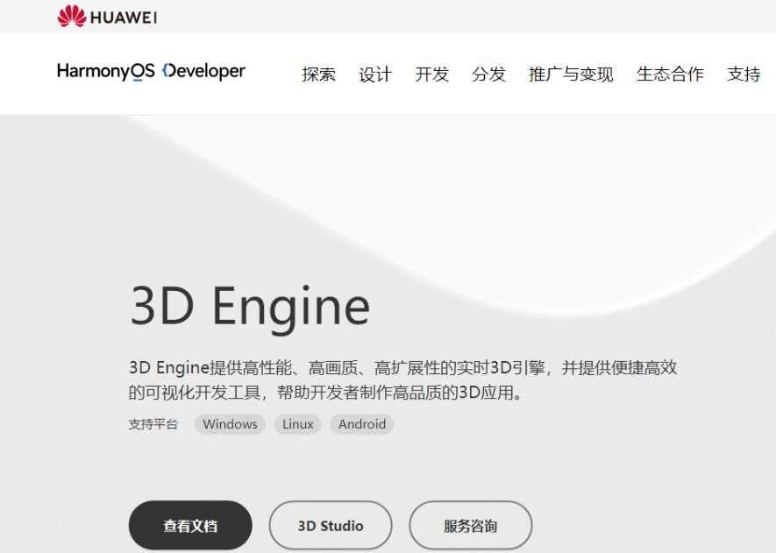Open the 设计 navigation menu

(376, 74)
